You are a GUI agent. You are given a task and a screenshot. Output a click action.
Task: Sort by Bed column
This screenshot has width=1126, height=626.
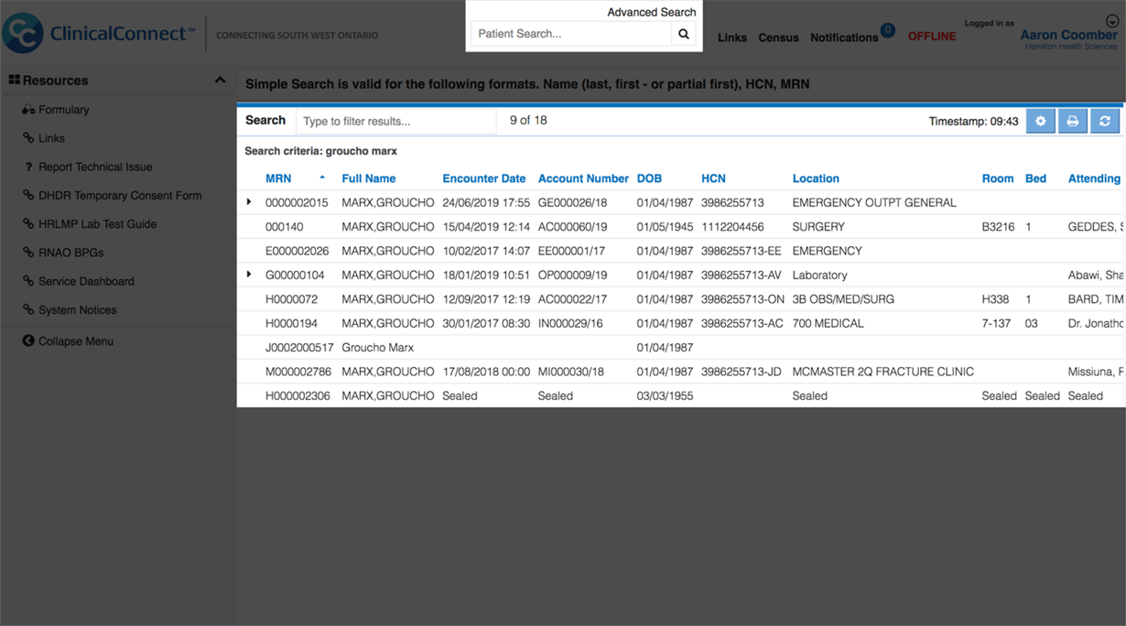tap(1035, 178)
